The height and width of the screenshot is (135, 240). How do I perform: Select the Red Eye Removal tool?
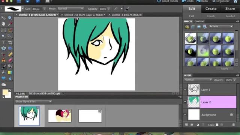(3, 54)
